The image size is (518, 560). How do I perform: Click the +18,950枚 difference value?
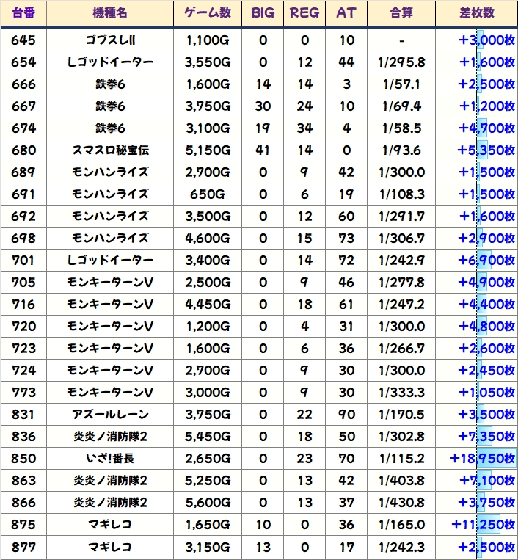(483, 459)
